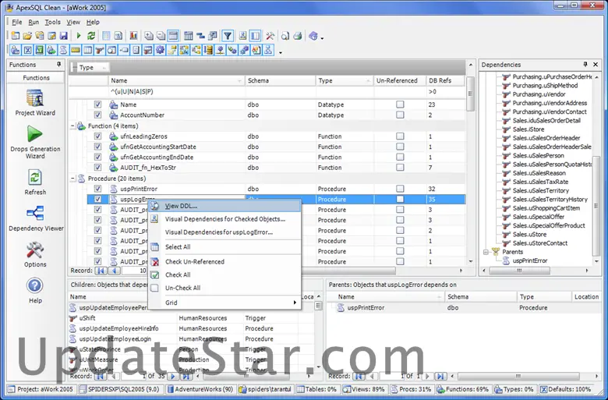608x400 pixels.
Task: Toggle the Tables grid filter icon
Action: pos(88,50)
